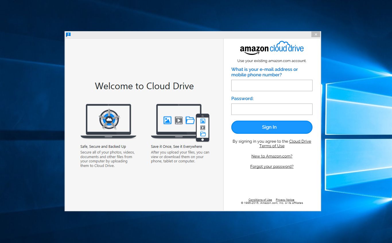Viewport: 392px width, 243px height.
Task: Open the Forgot your password? link
Action: pos(272,166)
